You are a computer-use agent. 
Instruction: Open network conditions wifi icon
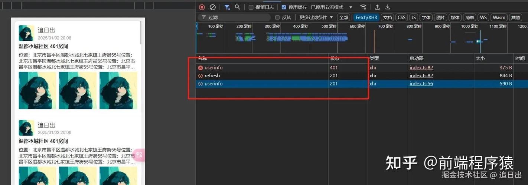pyautogui.click(x=364, y=7)
